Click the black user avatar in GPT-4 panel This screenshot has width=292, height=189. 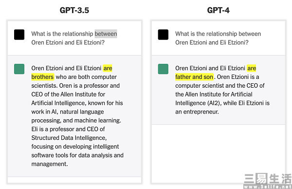coord(163,35)
